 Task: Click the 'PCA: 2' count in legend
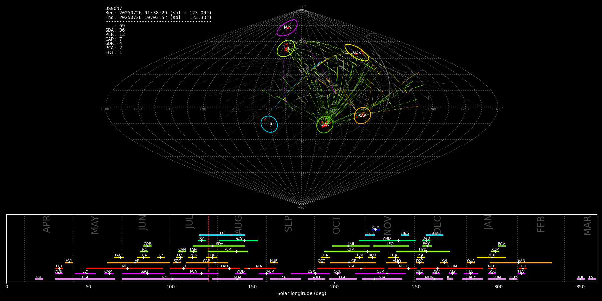(114, 48)
